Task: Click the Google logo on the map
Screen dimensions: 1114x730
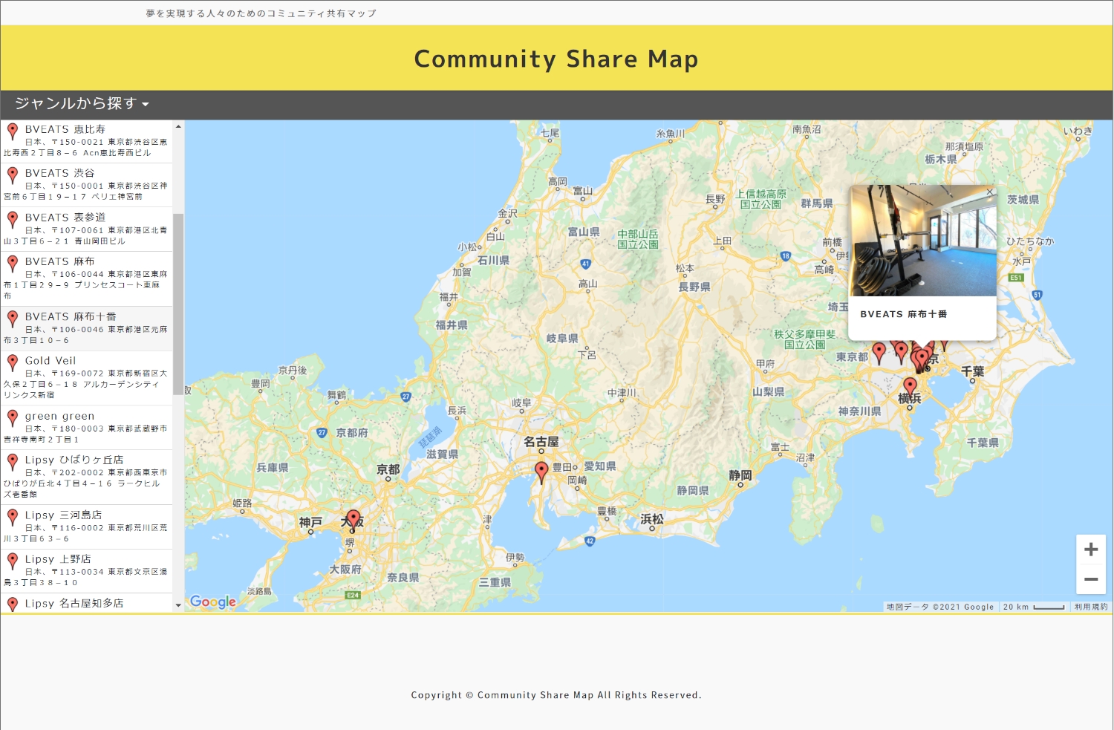Action: point(212,602)
